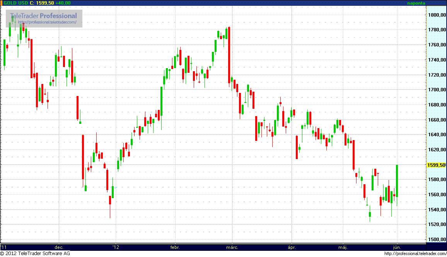Click the 1640,00 price axis label
The height and width of the screenshot is (257, 447).
437,134
